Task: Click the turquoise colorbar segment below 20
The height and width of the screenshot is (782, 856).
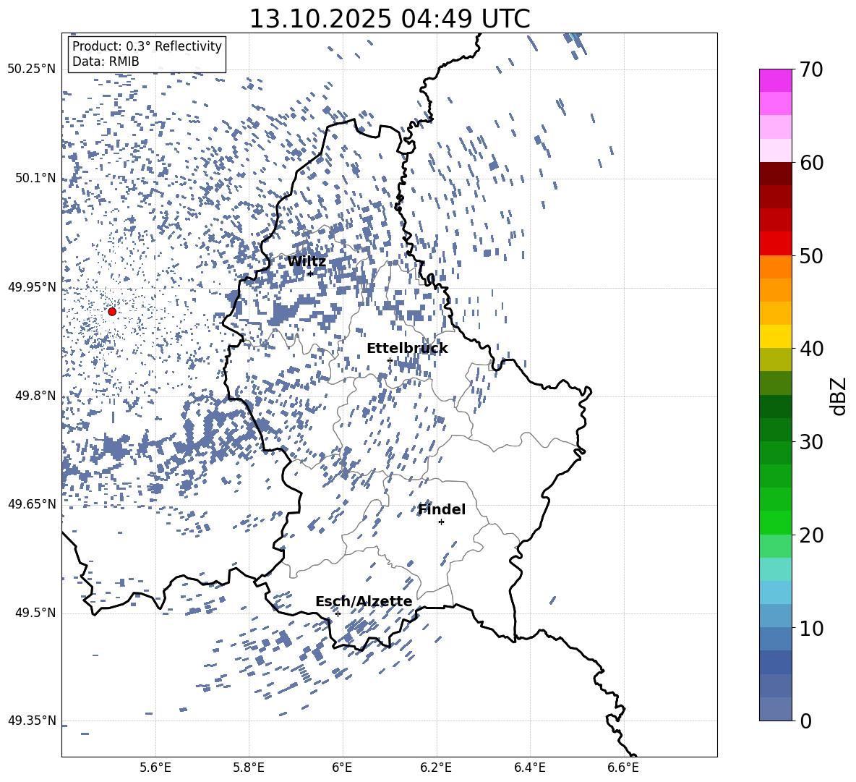Action: pos(775,569)
